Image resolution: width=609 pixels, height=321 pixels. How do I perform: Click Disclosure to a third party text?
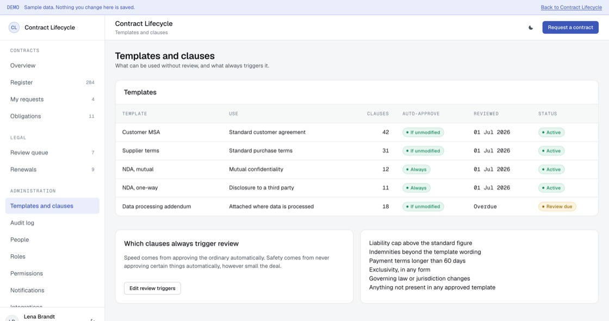coord(262,188)
